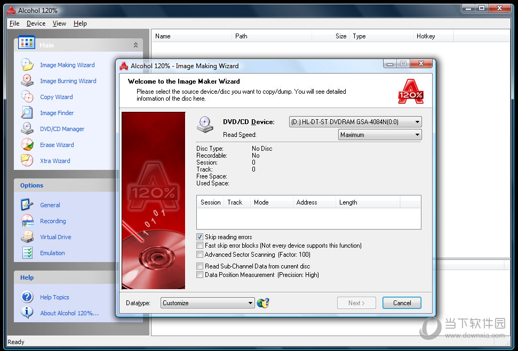The image size is (518, 351).
Task: Click the Recording options icon
Action: (x=27, y=221)
